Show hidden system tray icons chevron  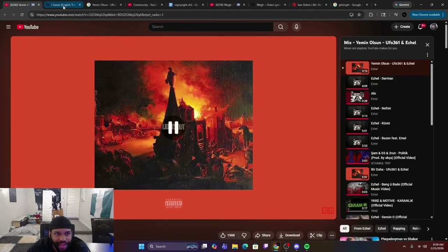[404, 246]
